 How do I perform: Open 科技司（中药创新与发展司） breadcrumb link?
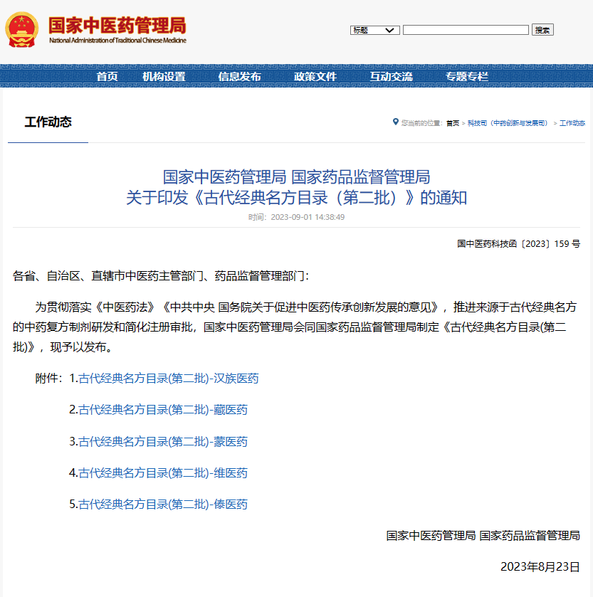click(508, 123)
